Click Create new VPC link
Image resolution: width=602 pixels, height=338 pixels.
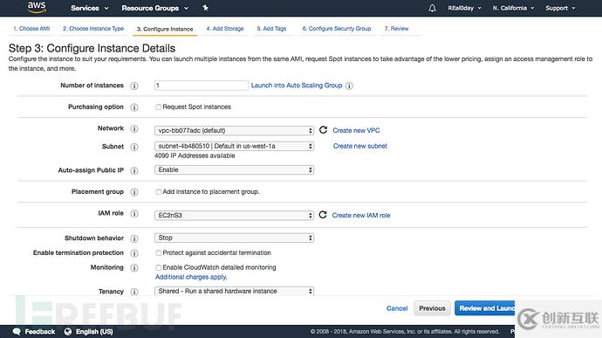click(x=356, y=131)
